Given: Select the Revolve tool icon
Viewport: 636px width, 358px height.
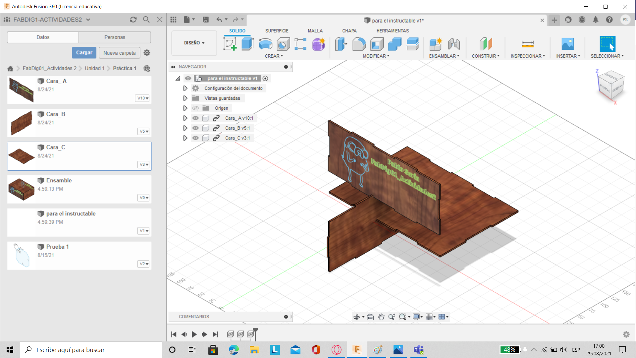Looking at the screenshot, I should (265, 44).
